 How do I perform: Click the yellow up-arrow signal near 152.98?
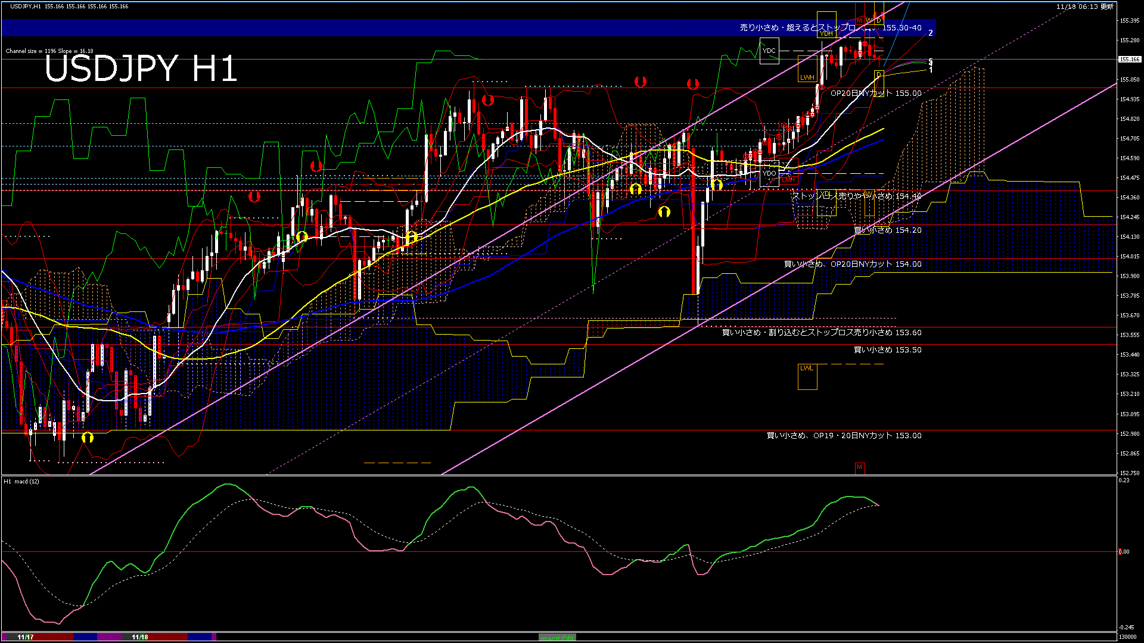click(88, 438)
